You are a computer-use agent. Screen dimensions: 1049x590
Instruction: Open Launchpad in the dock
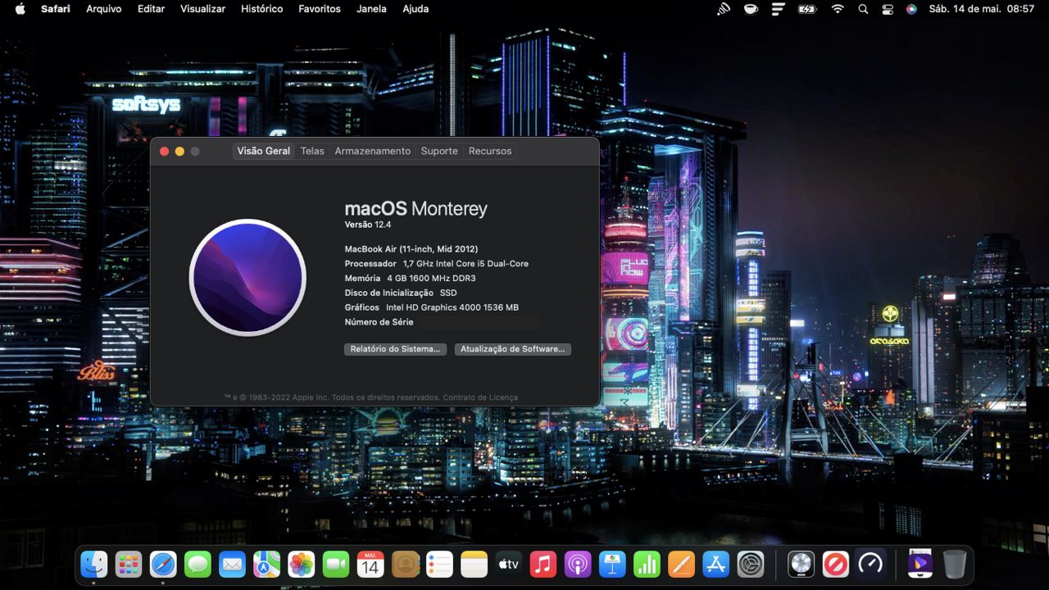point(129,564)
